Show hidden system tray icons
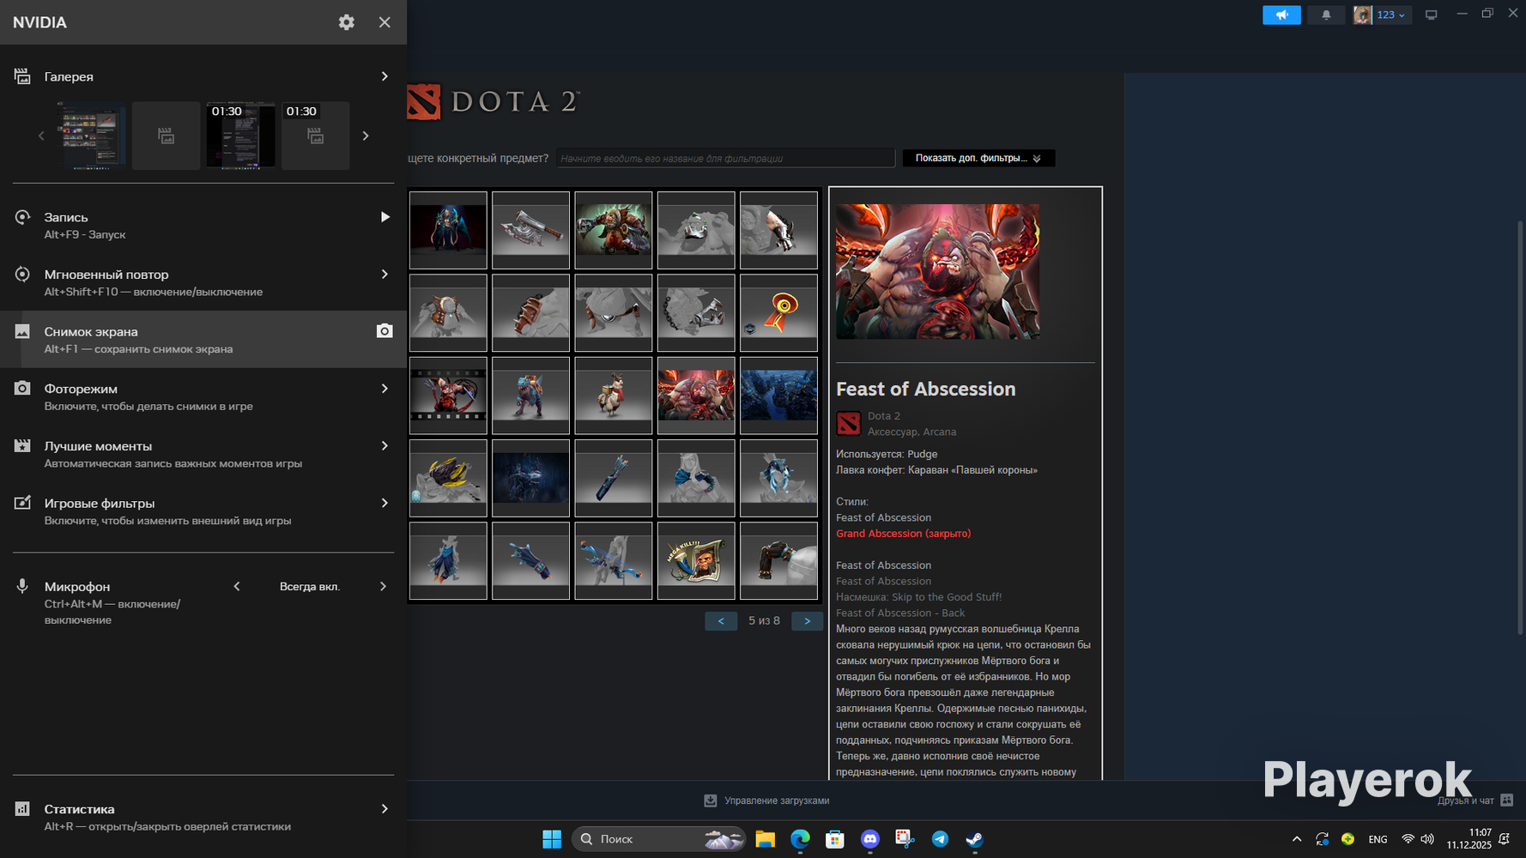Screen dimensions: 1526x858 click(1297, 839)
